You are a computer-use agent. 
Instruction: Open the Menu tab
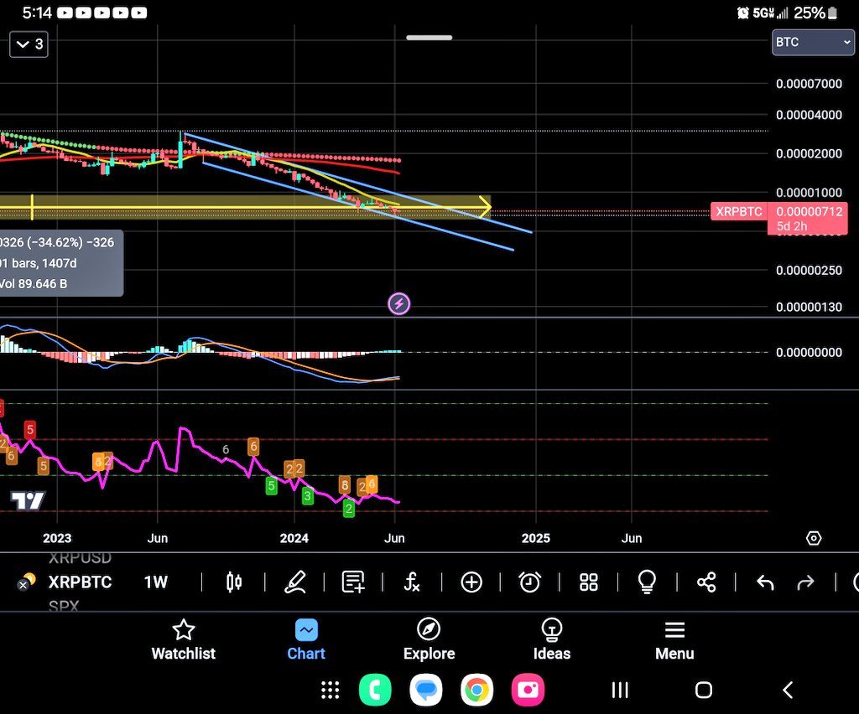[x=674, y=639]
